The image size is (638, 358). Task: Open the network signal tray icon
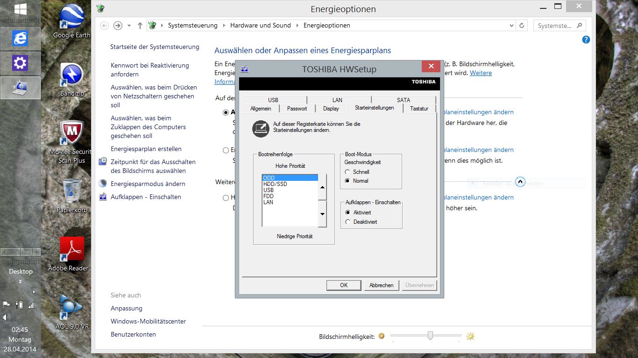point(31,305)
